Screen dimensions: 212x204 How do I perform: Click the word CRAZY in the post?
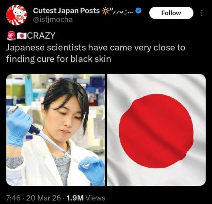pos(41,36)
